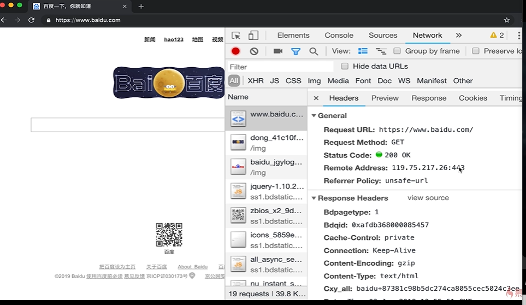Screen dimensions: 526x305
Task: Go forward in browser history
Action: (x=17, y=20)
